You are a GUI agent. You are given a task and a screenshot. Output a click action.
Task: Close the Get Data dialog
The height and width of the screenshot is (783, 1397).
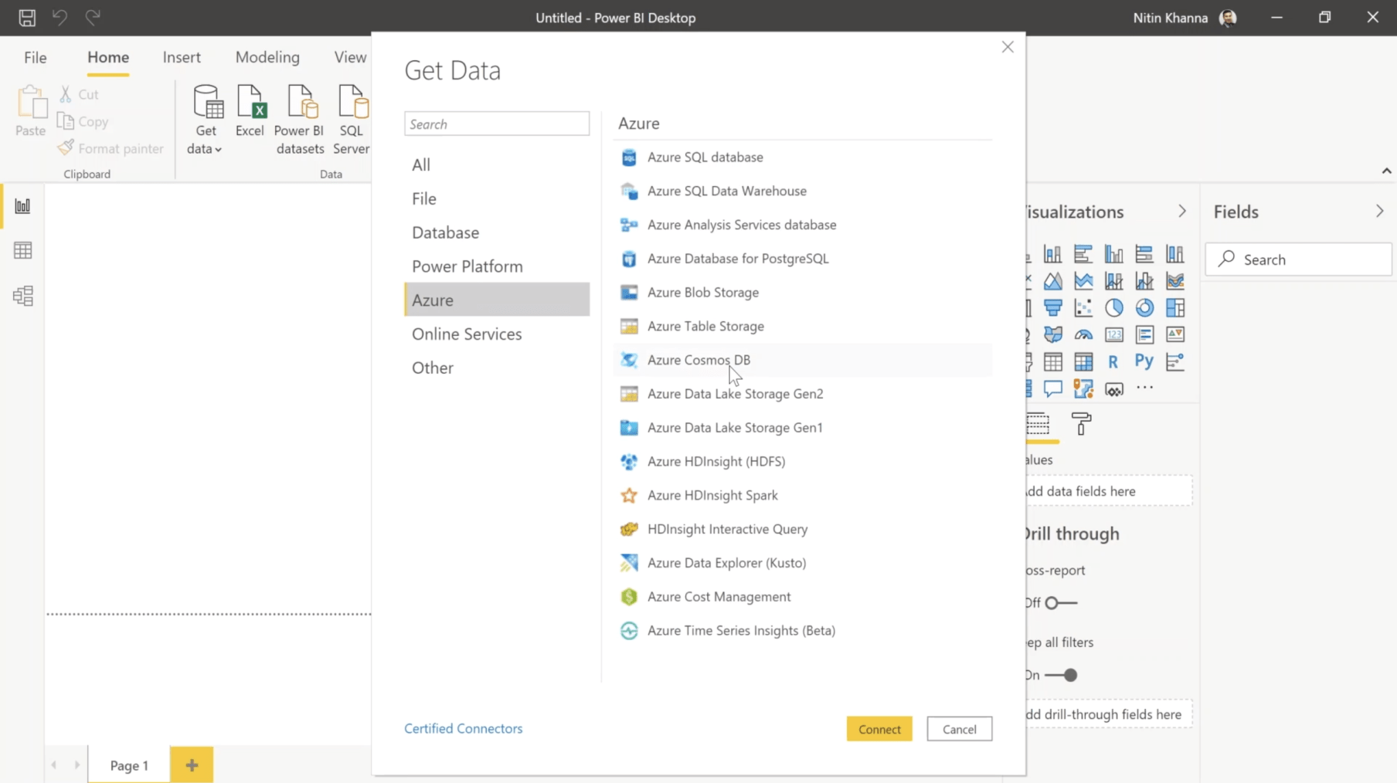[x=1008, y=47]
